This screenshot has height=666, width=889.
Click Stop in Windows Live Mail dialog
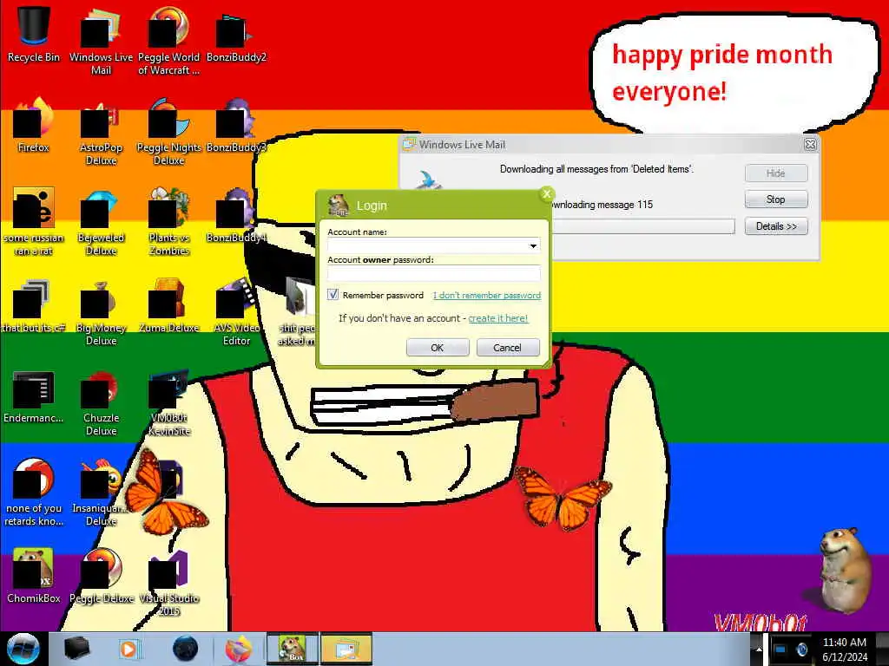pyautogui.click(x=775, y=199)
